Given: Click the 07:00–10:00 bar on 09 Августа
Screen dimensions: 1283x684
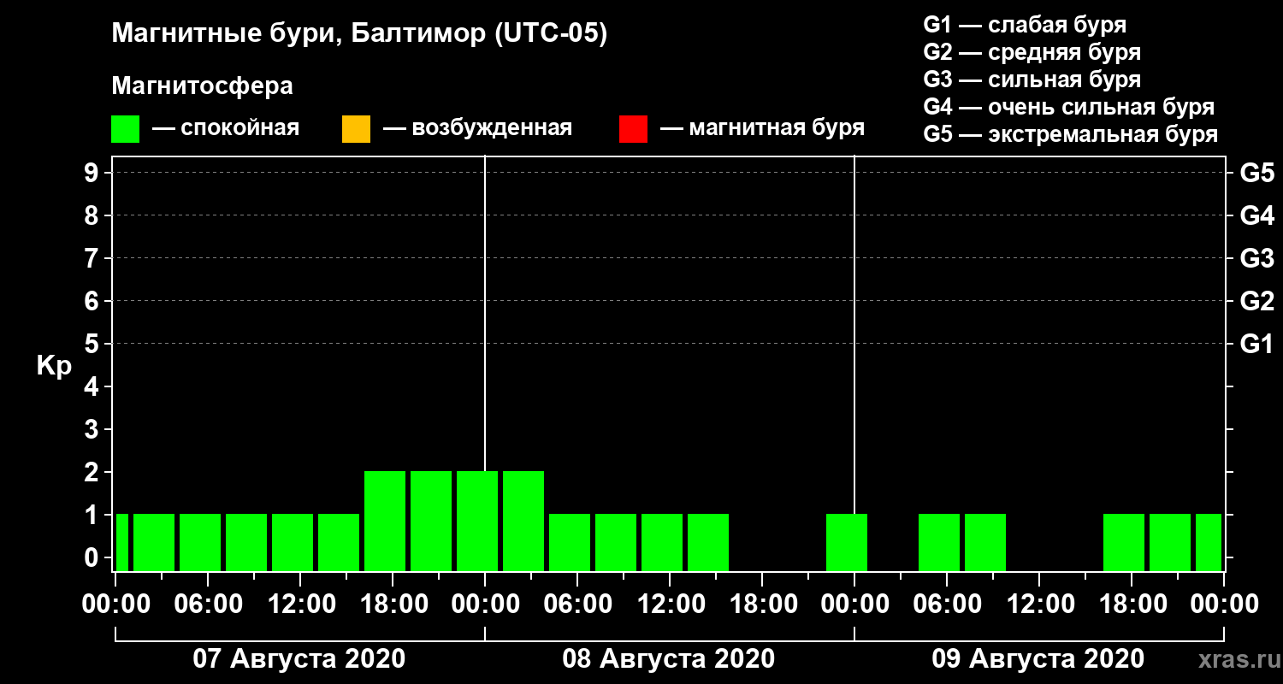Looking at the screenshot, I should (x=985, y=542).
